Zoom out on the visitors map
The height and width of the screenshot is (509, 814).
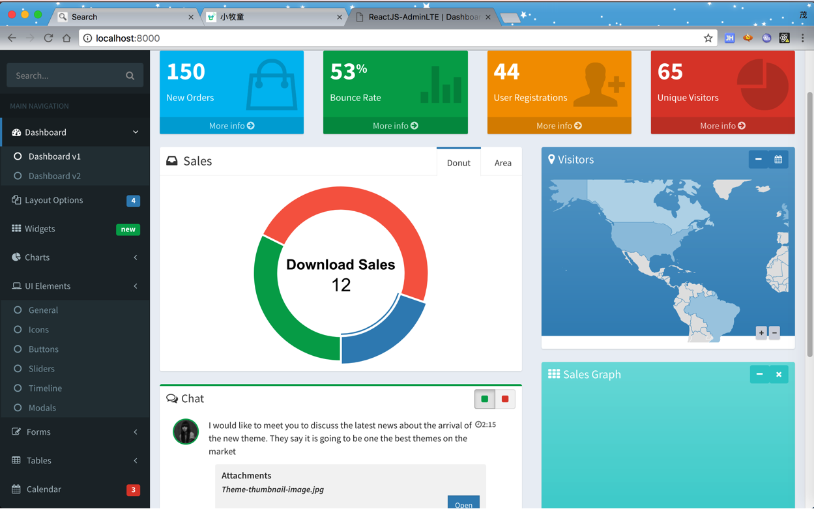774,333
